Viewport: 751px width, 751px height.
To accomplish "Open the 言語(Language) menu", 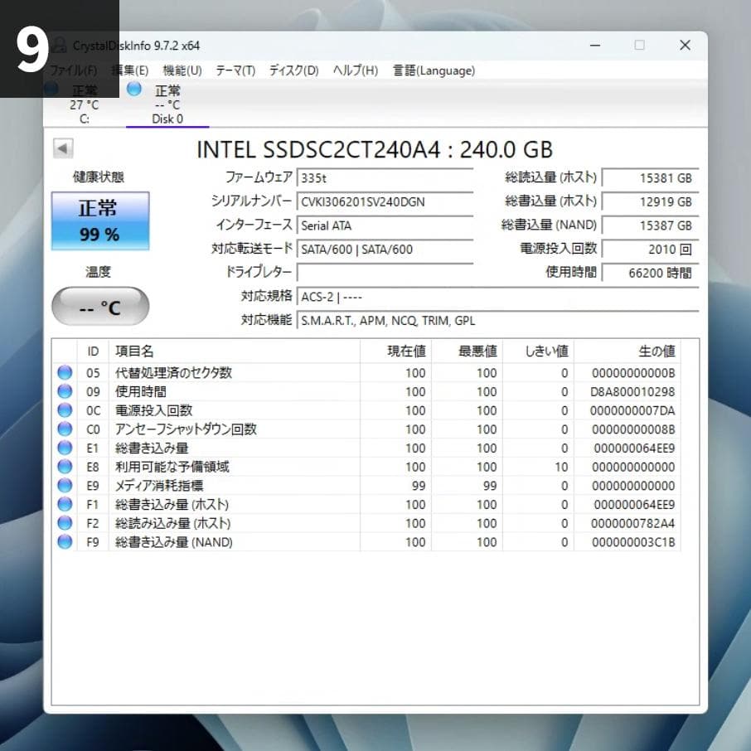I will tap(434, 70).
